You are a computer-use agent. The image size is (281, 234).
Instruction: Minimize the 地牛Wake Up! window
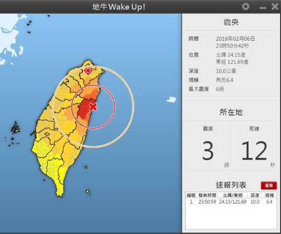click(x=263, y=7)
